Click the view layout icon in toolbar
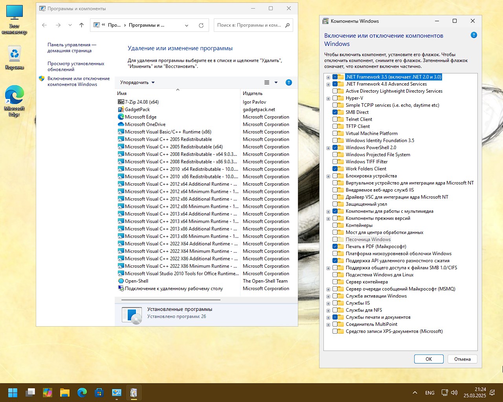This screenshot has height=402, width=503. [x=267, y=82]
